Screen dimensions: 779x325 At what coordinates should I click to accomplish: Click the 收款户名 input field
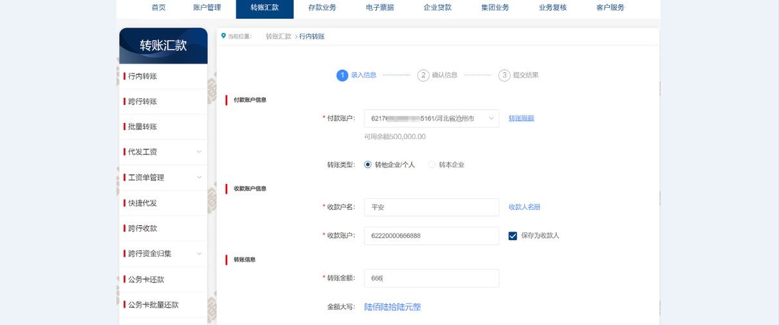pyautogui.click(x=432, y=207)
